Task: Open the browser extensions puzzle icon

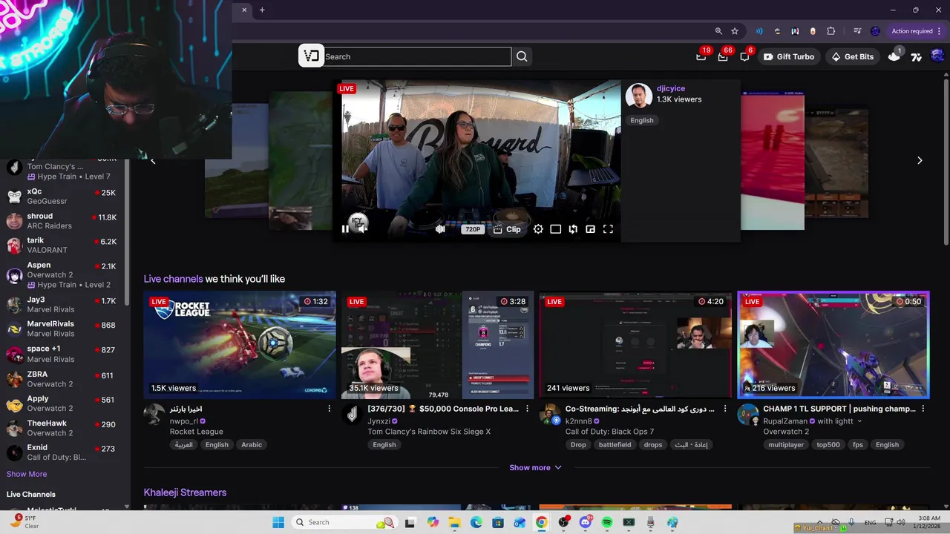Action: (831, 31)
